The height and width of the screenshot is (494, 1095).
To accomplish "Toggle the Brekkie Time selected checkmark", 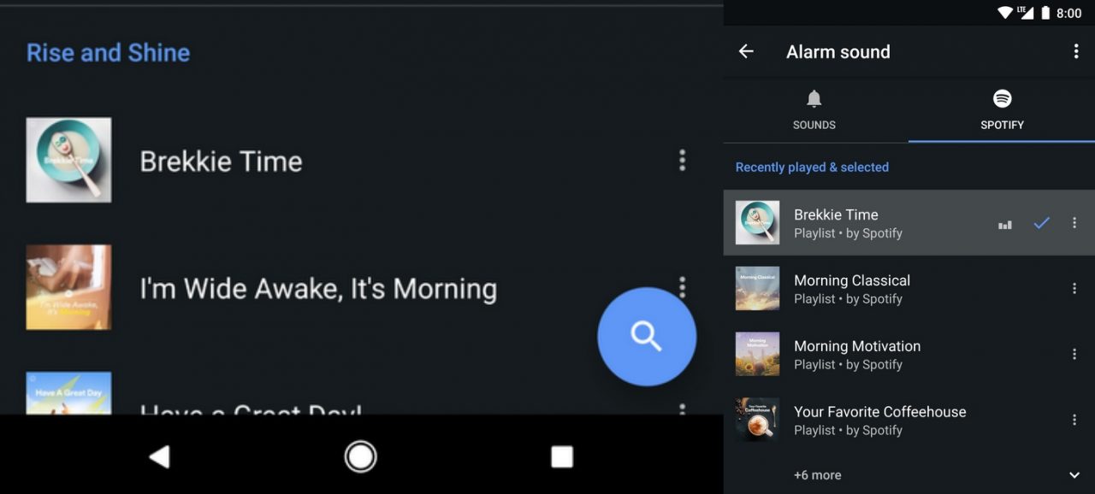I will point(1041,223).
